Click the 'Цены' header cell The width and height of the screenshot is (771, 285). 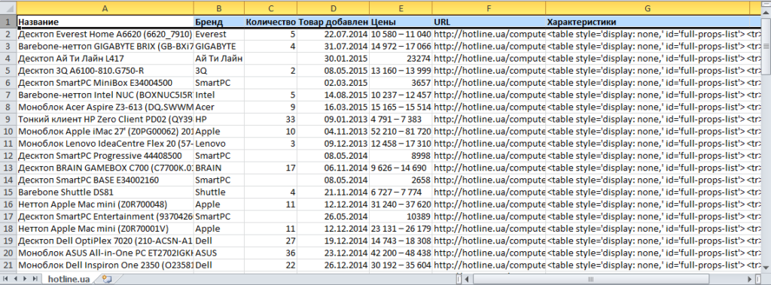point(401,22)
